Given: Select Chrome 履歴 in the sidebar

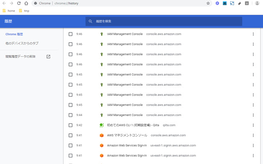Looking at the screenshot, I should (14, 34).
